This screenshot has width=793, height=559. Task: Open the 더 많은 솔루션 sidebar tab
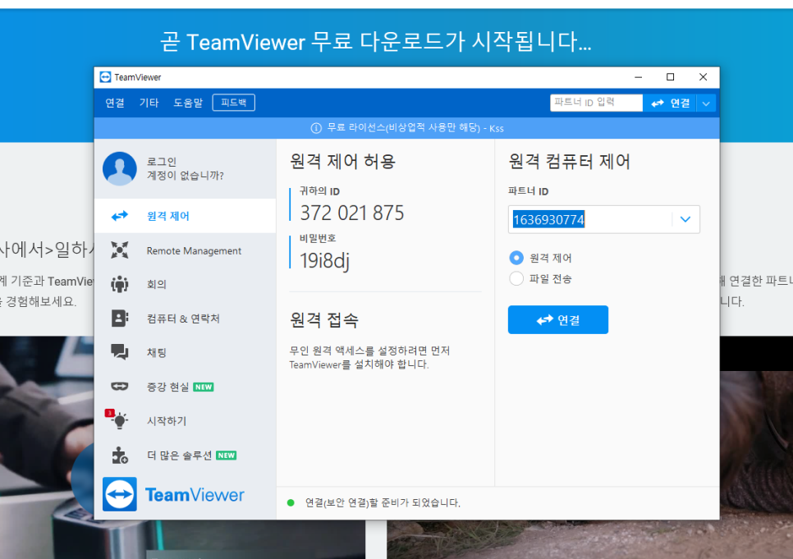pos(185,455)
